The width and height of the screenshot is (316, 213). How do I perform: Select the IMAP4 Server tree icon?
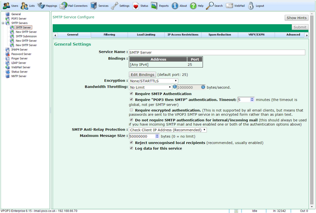(8, 49)
